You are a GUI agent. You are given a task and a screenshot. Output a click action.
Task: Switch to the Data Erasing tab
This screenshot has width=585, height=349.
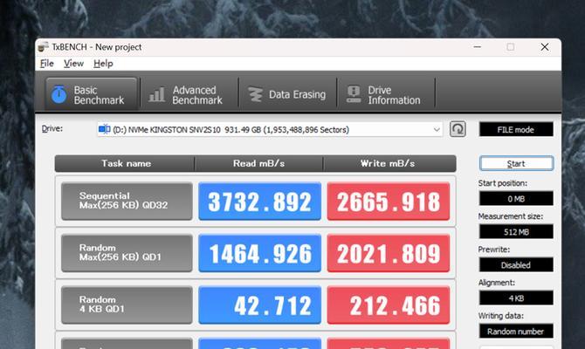[287, 95]
